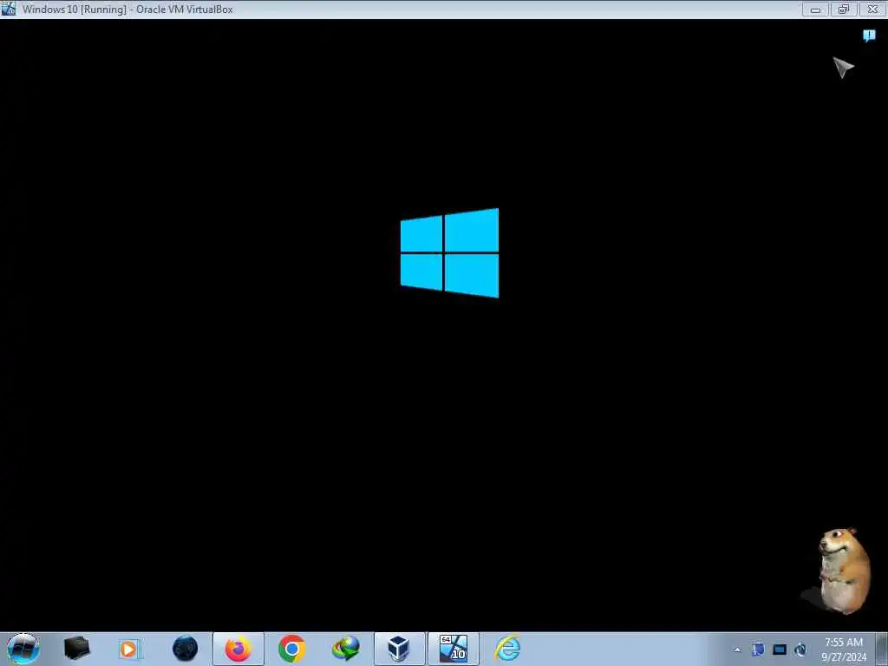Open the Windows 7 Start orb
Viewport: 888px width, 666px height.
(x=23, y=649)
